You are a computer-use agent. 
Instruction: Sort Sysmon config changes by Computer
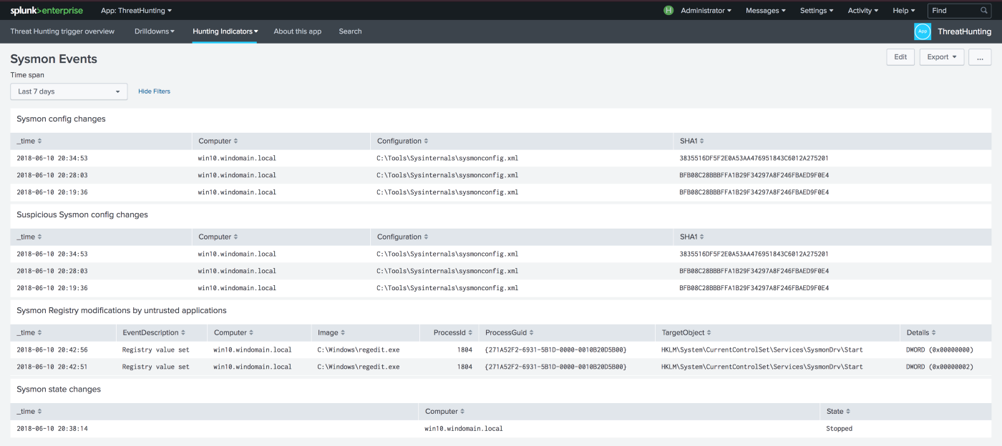coord(218,141)
